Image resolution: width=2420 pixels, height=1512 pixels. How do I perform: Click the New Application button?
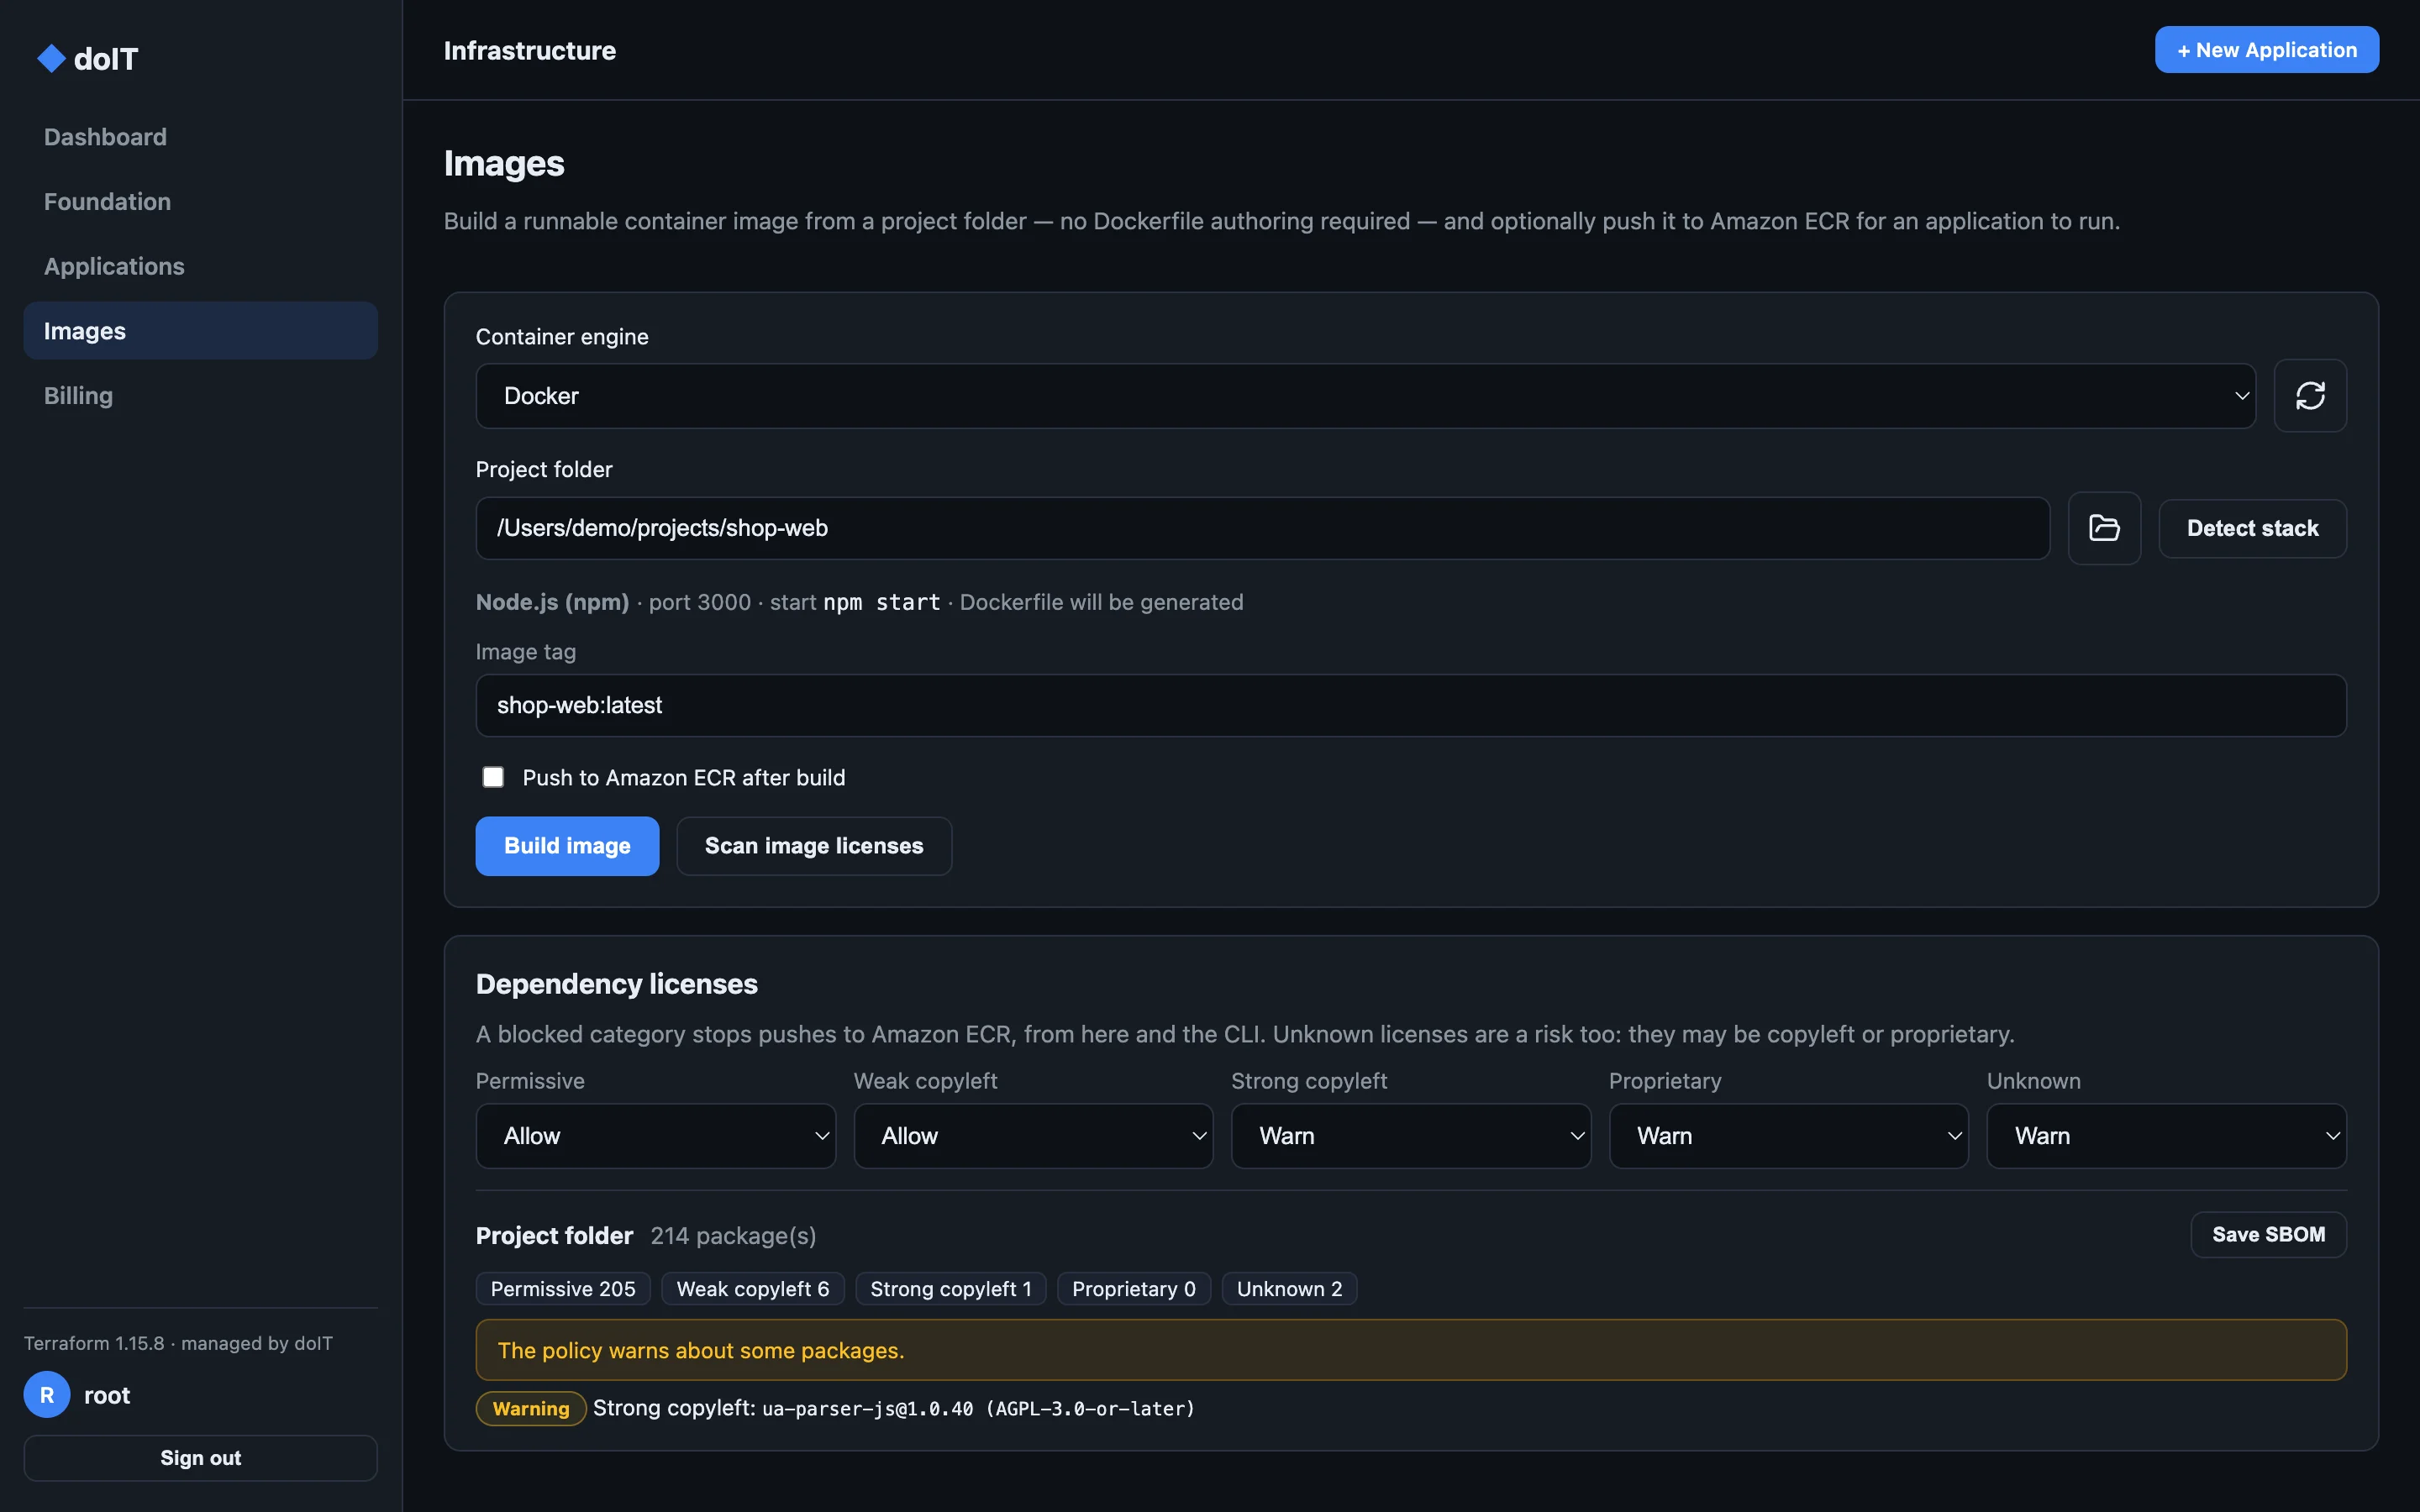coord(2266,50)
